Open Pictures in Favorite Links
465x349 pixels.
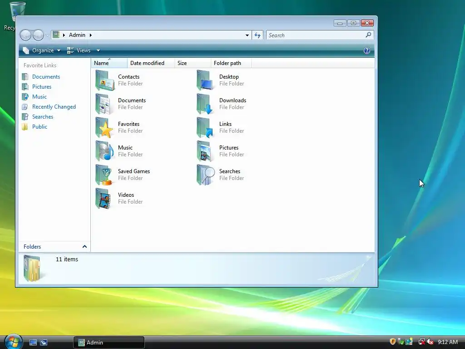pyautogui.click(x=41, y=87)
